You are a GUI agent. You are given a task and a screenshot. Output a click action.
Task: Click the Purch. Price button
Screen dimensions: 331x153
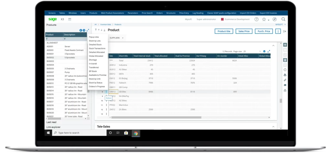point(264,31)
